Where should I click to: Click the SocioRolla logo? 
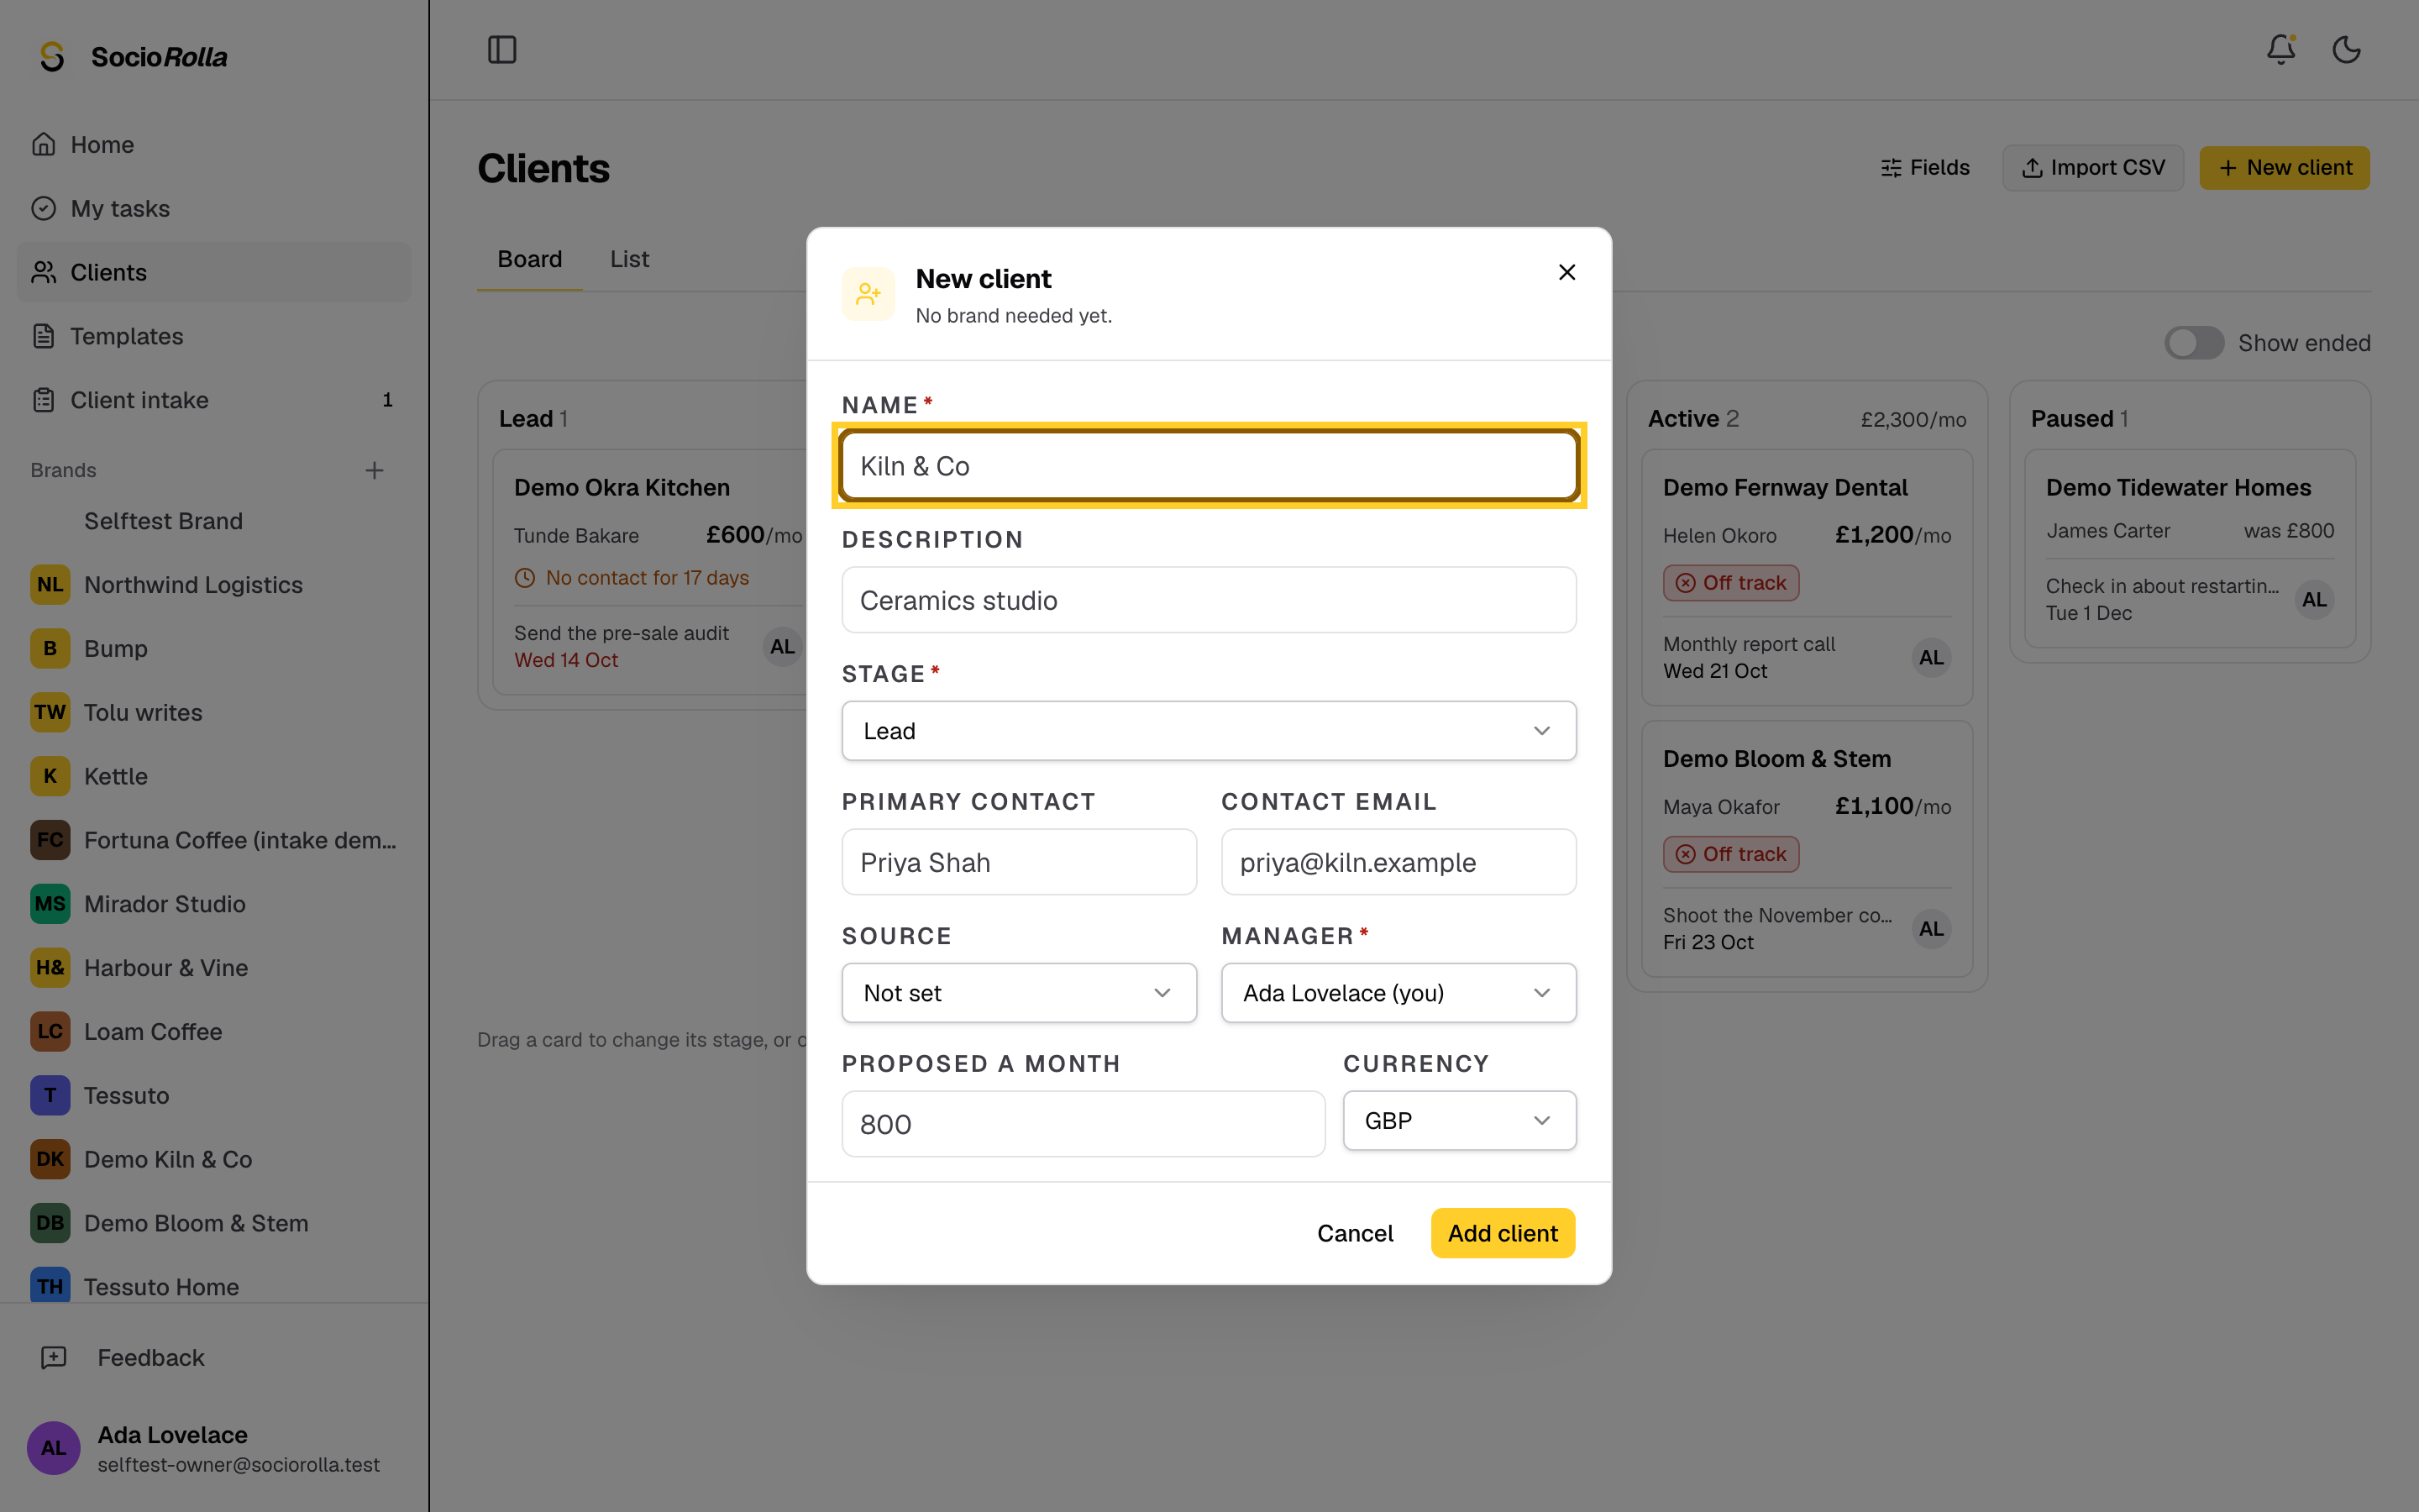132,57
